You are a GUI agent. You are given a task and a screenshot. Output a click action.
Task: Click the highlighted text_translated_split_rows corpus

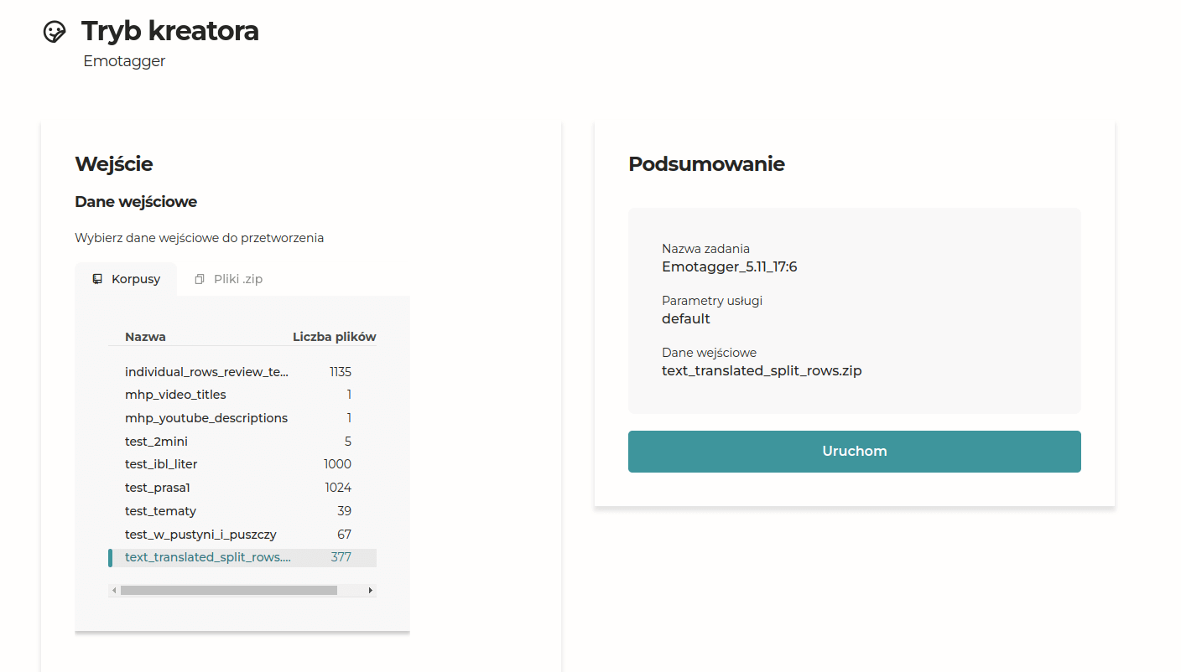coord(242,557)
